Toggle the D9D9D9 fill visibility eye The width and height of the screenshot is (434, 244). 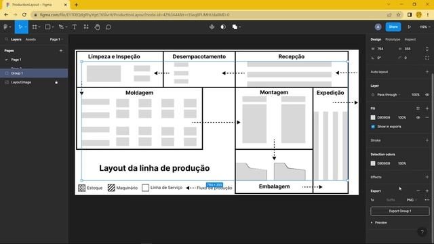418,117
